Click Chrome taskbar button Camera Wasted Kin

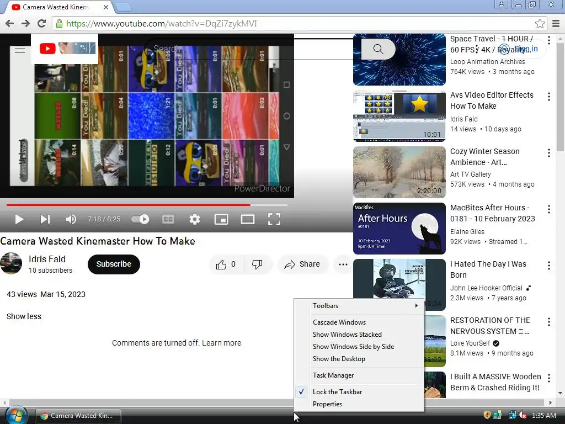coord(78,416)
